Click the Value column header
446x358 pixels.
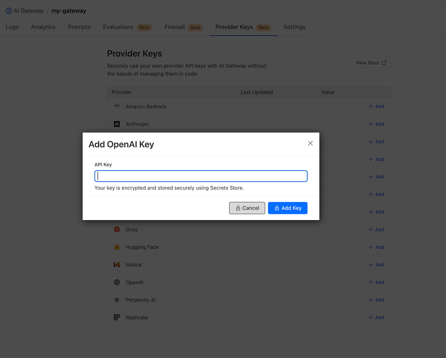(328, 92)
